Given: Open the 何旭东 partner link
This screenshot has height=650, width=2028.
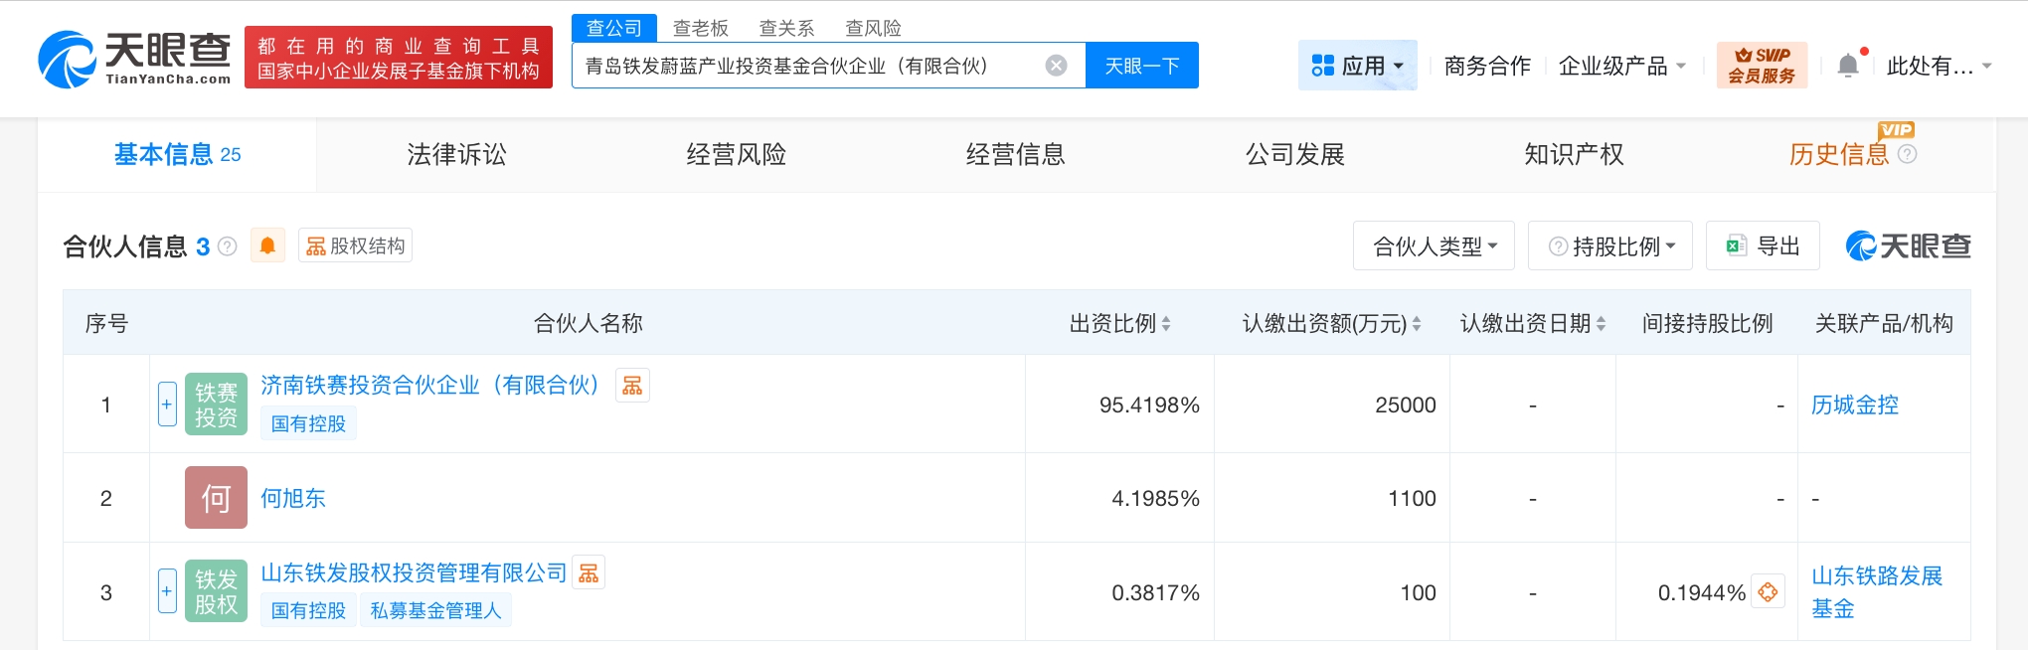Looking at the screenshot, I should (292, 498).
